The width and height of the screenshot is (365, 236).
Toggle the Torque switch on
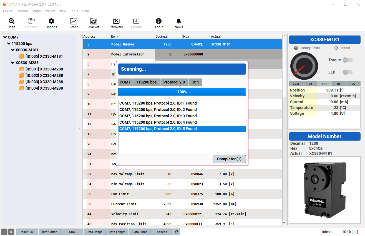[347, 60]
